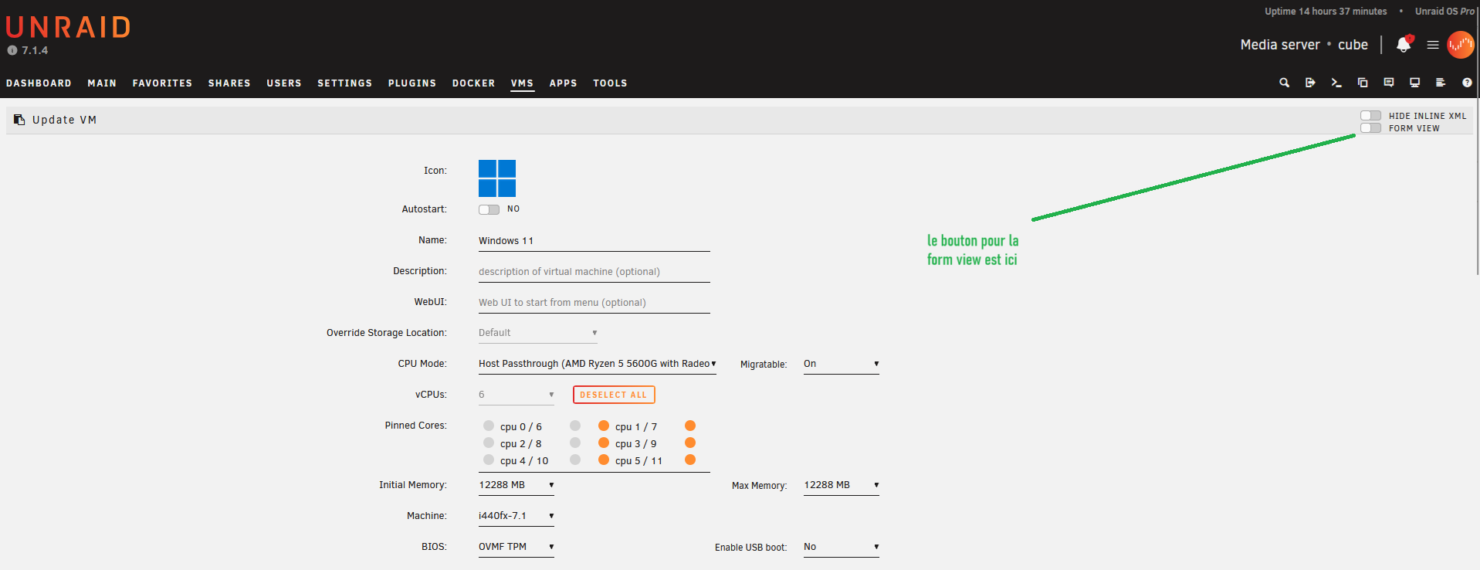
Task: Open the search magnifier in the toolbar
Action: [1284, 83]
